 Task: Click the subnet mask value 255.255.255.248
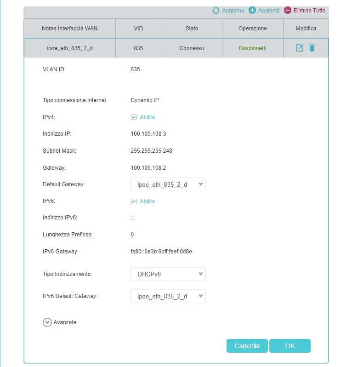pos(151,151)
